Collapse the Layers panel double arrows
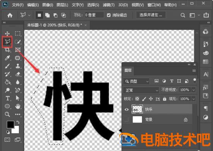Image resolution: width=213 pixels, height=151 pixels. (189, 64)
